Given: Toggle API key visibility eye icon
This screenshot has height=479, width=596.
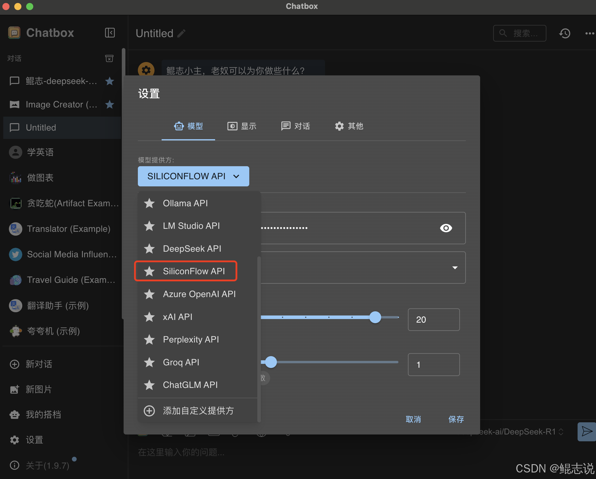Looking at the screenshot, I should [446, 228].
